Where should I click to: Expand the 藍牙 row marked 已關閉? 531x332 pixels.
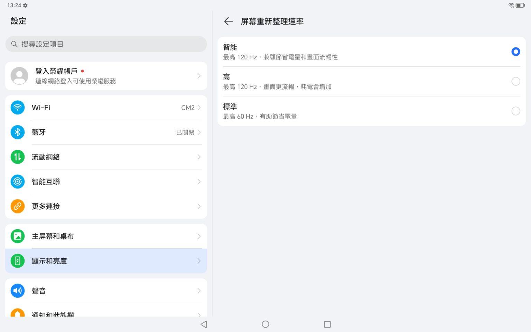click(199, 132)
